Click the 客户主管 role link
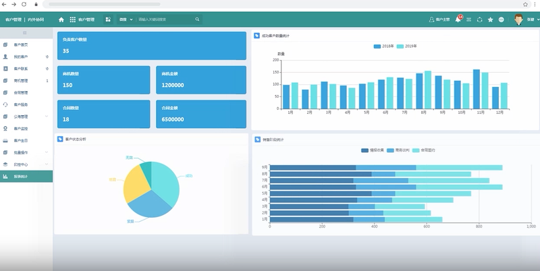 click(x=439, y=20)
